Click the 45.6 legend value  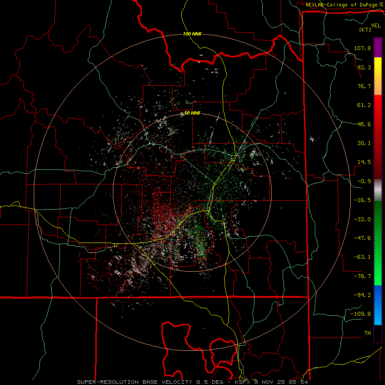point(364,124)
